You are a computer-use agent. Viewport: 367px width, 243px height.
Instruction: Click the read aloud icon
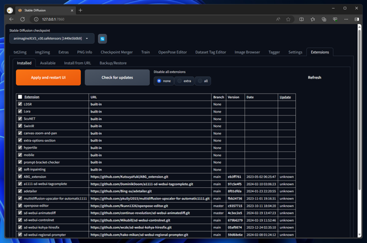278,19
